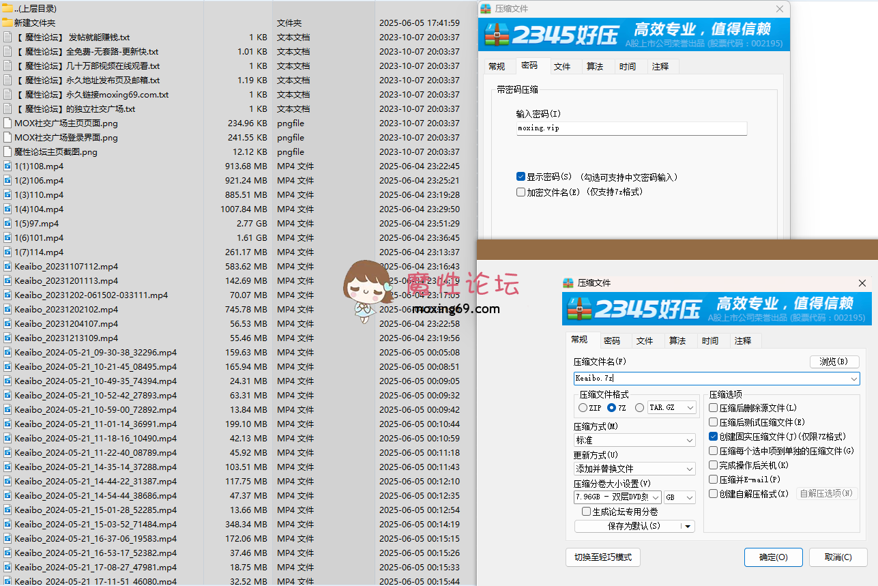This screenshot has height=586, width=878.
Task: Select the ZIP format radio button
Action: (583, 408)
